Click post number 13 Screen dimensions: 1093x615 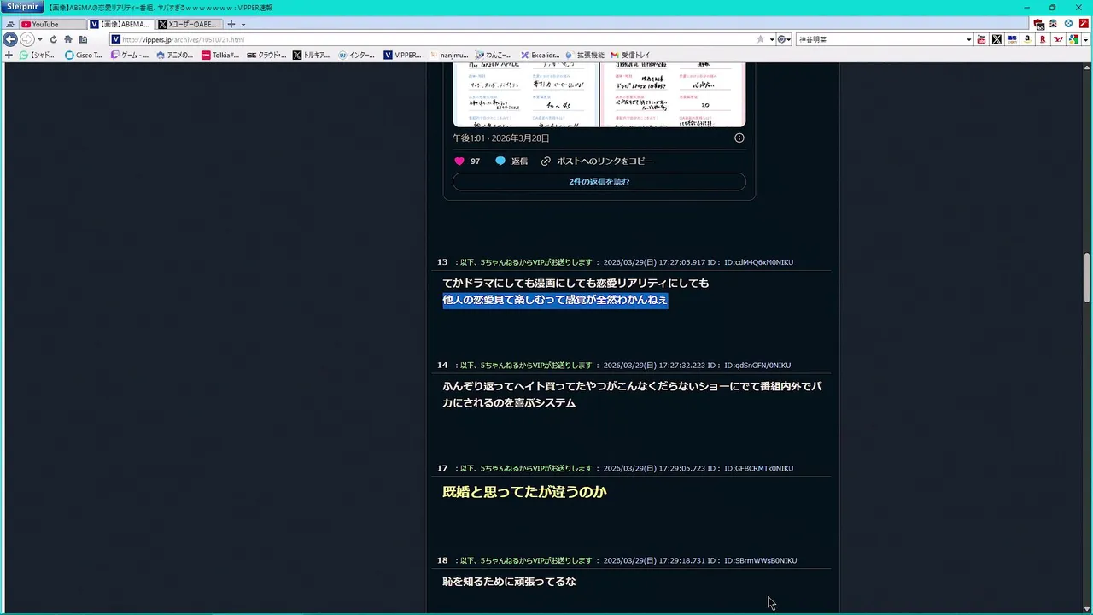[x=442, y=262]
